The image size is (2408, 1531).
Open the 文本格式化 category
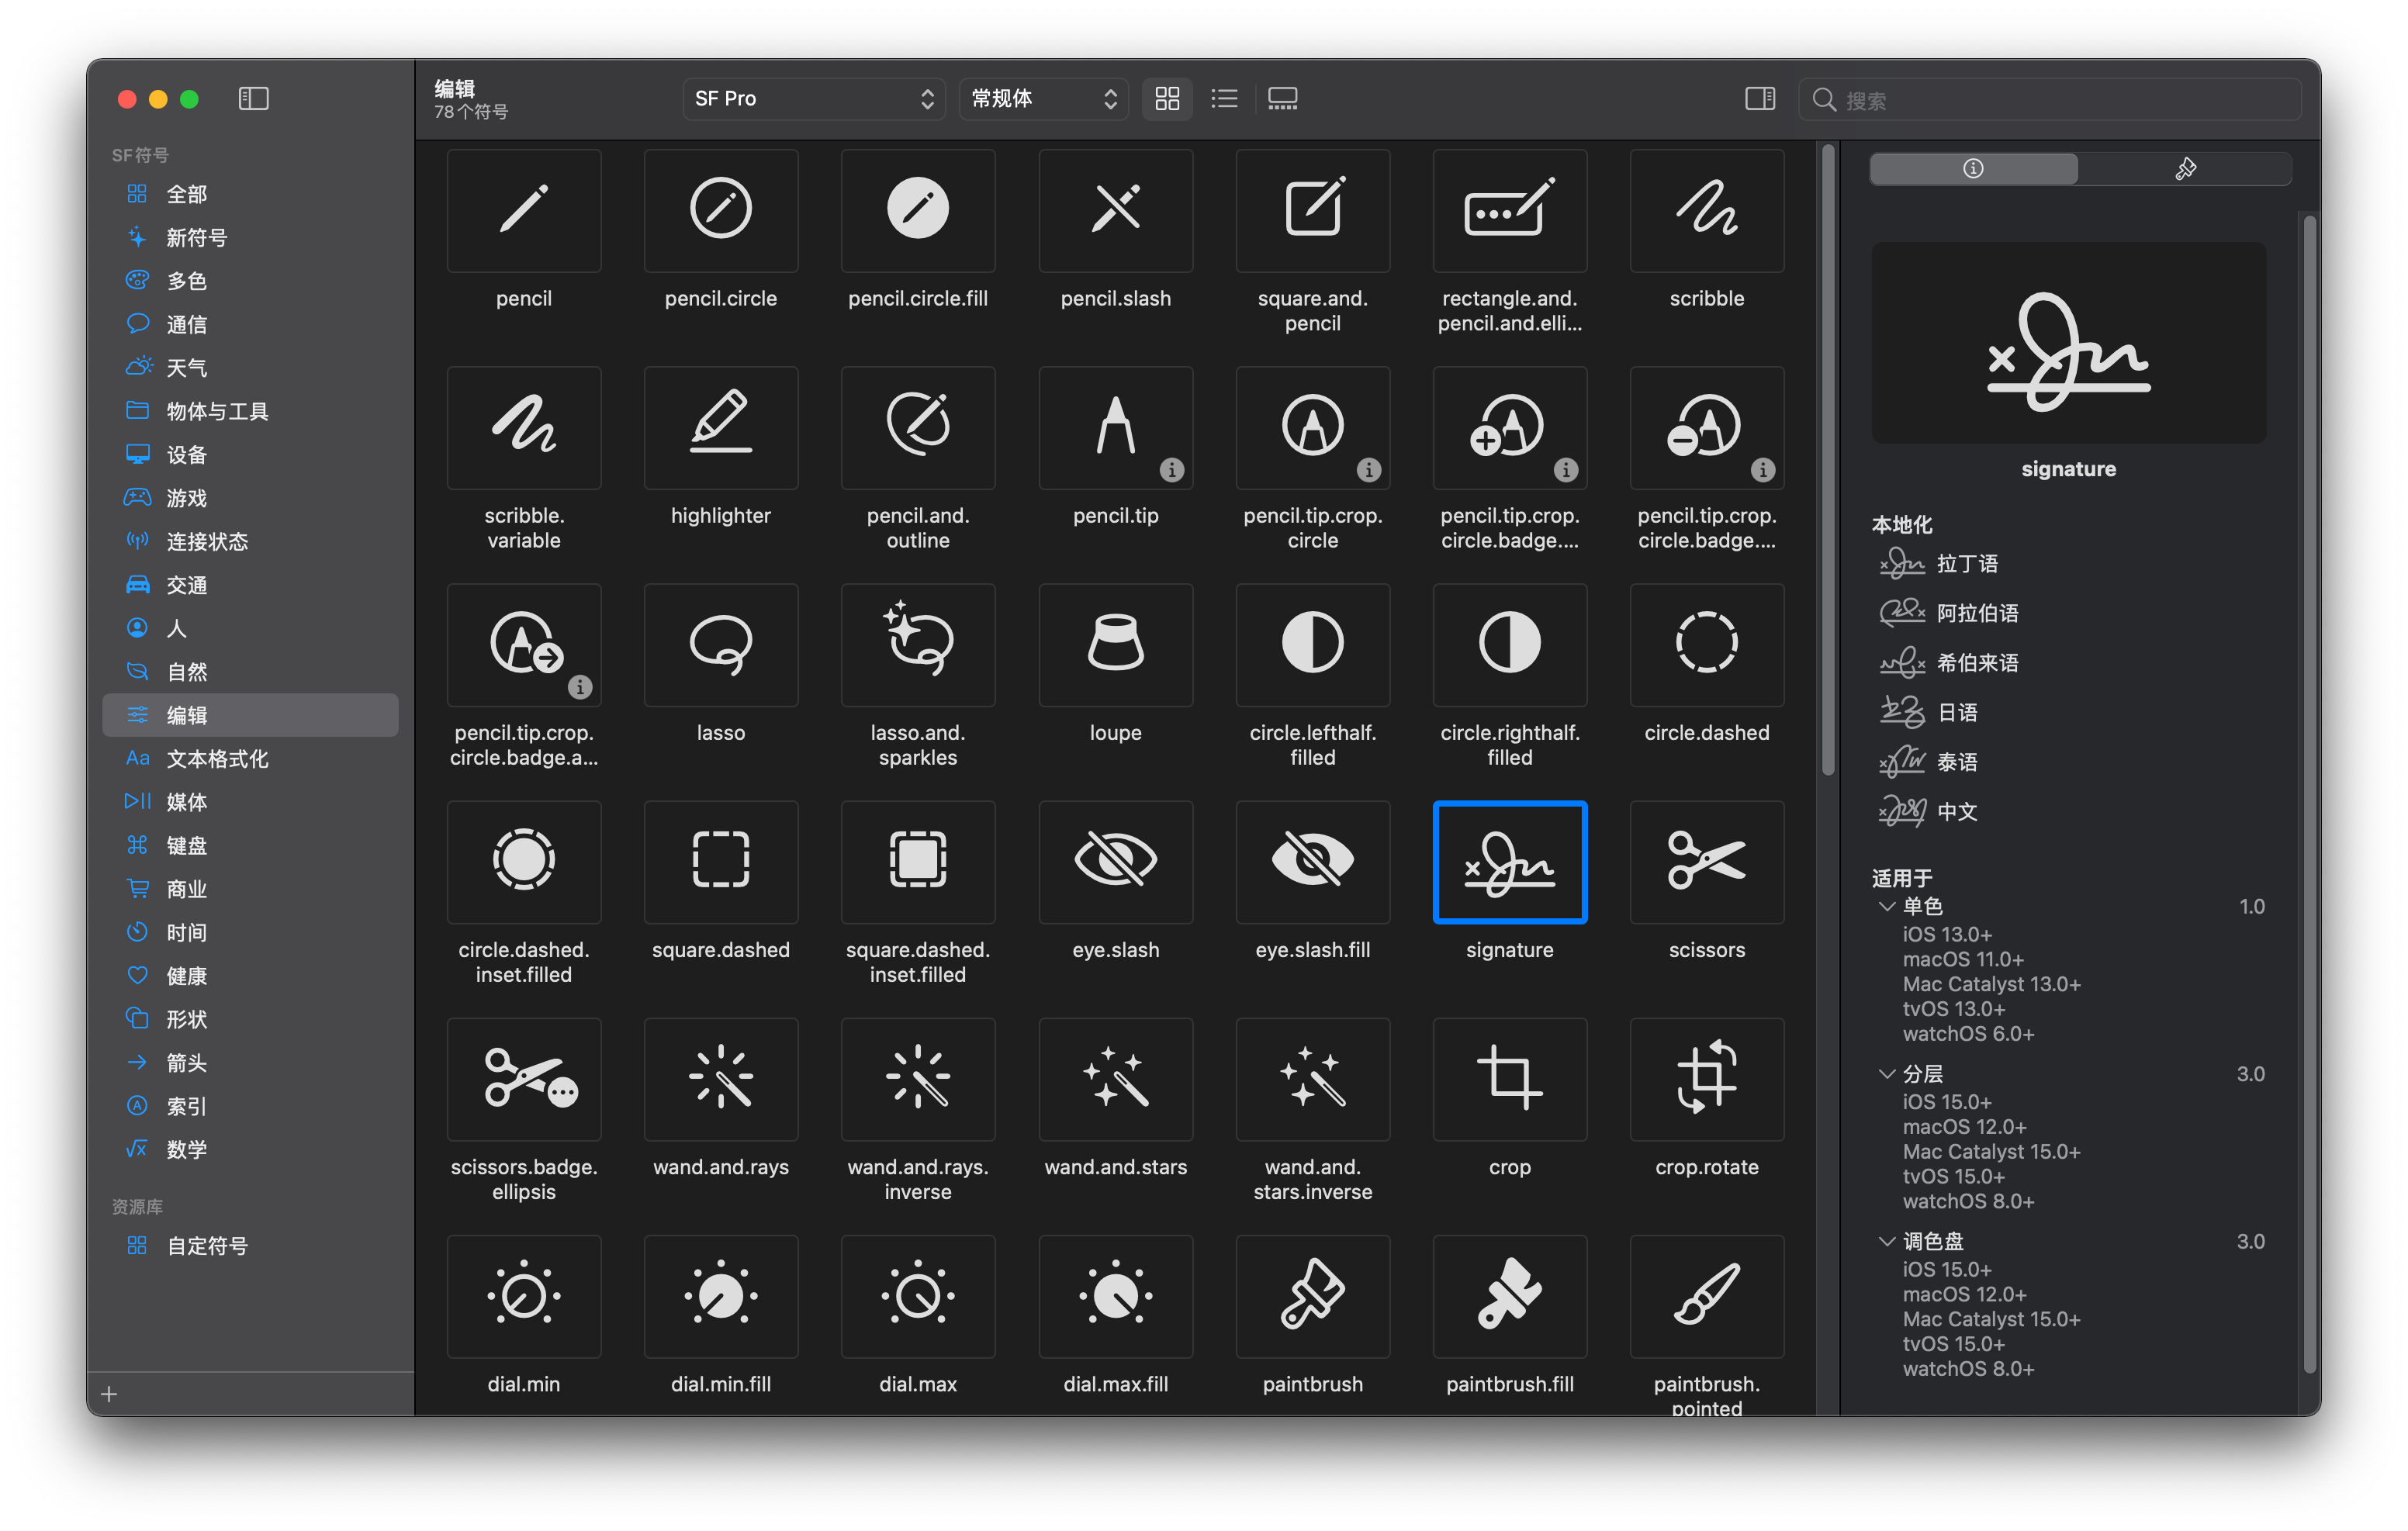[x=250, y=758]
